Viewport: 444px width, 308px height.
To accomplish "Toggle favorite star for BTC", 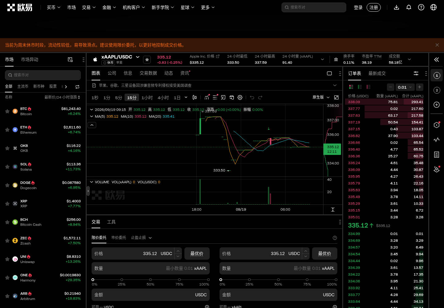I will pos(7,111).
